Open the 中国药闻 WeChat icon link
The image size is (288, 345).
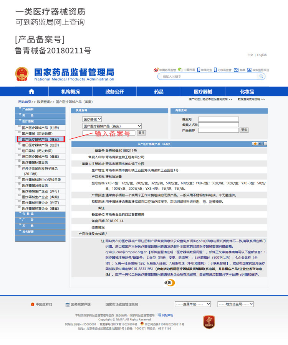click(180, 70)
